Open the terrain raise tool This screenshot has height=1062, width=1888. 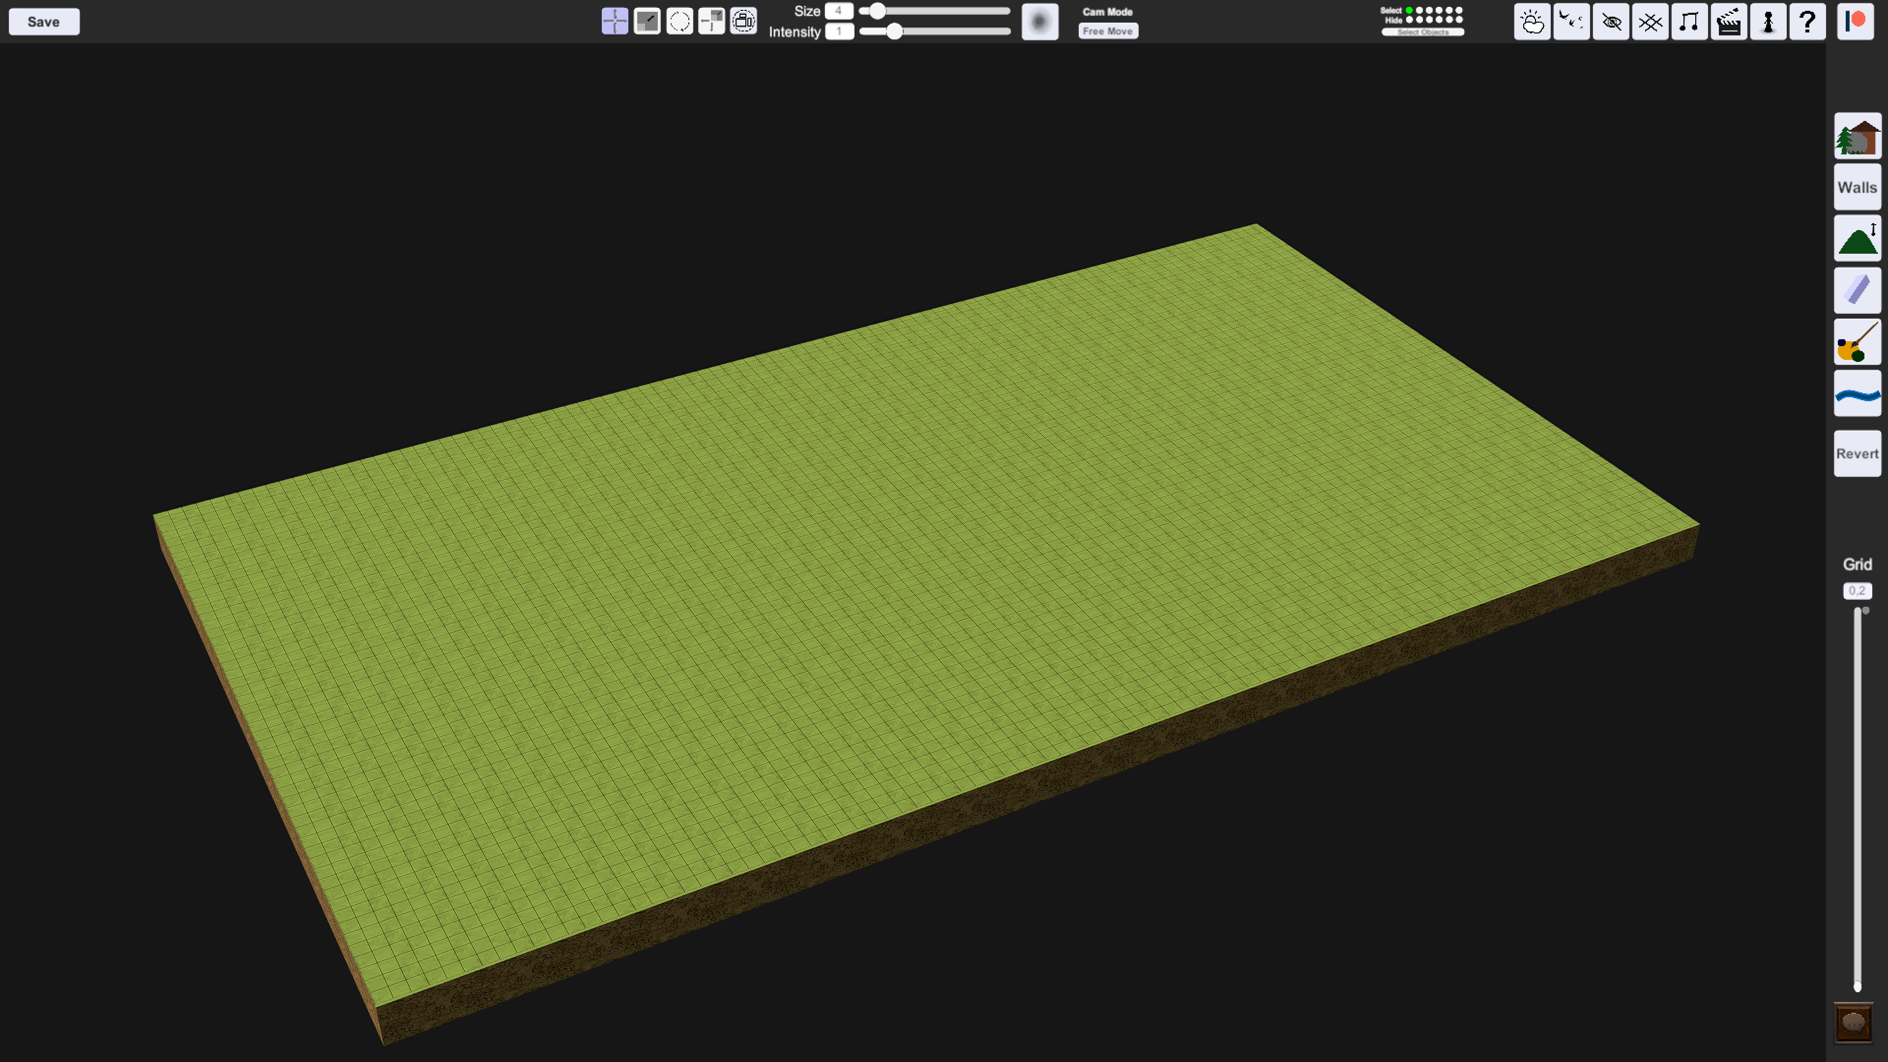pyautogui.click(x=1857, y=238)
